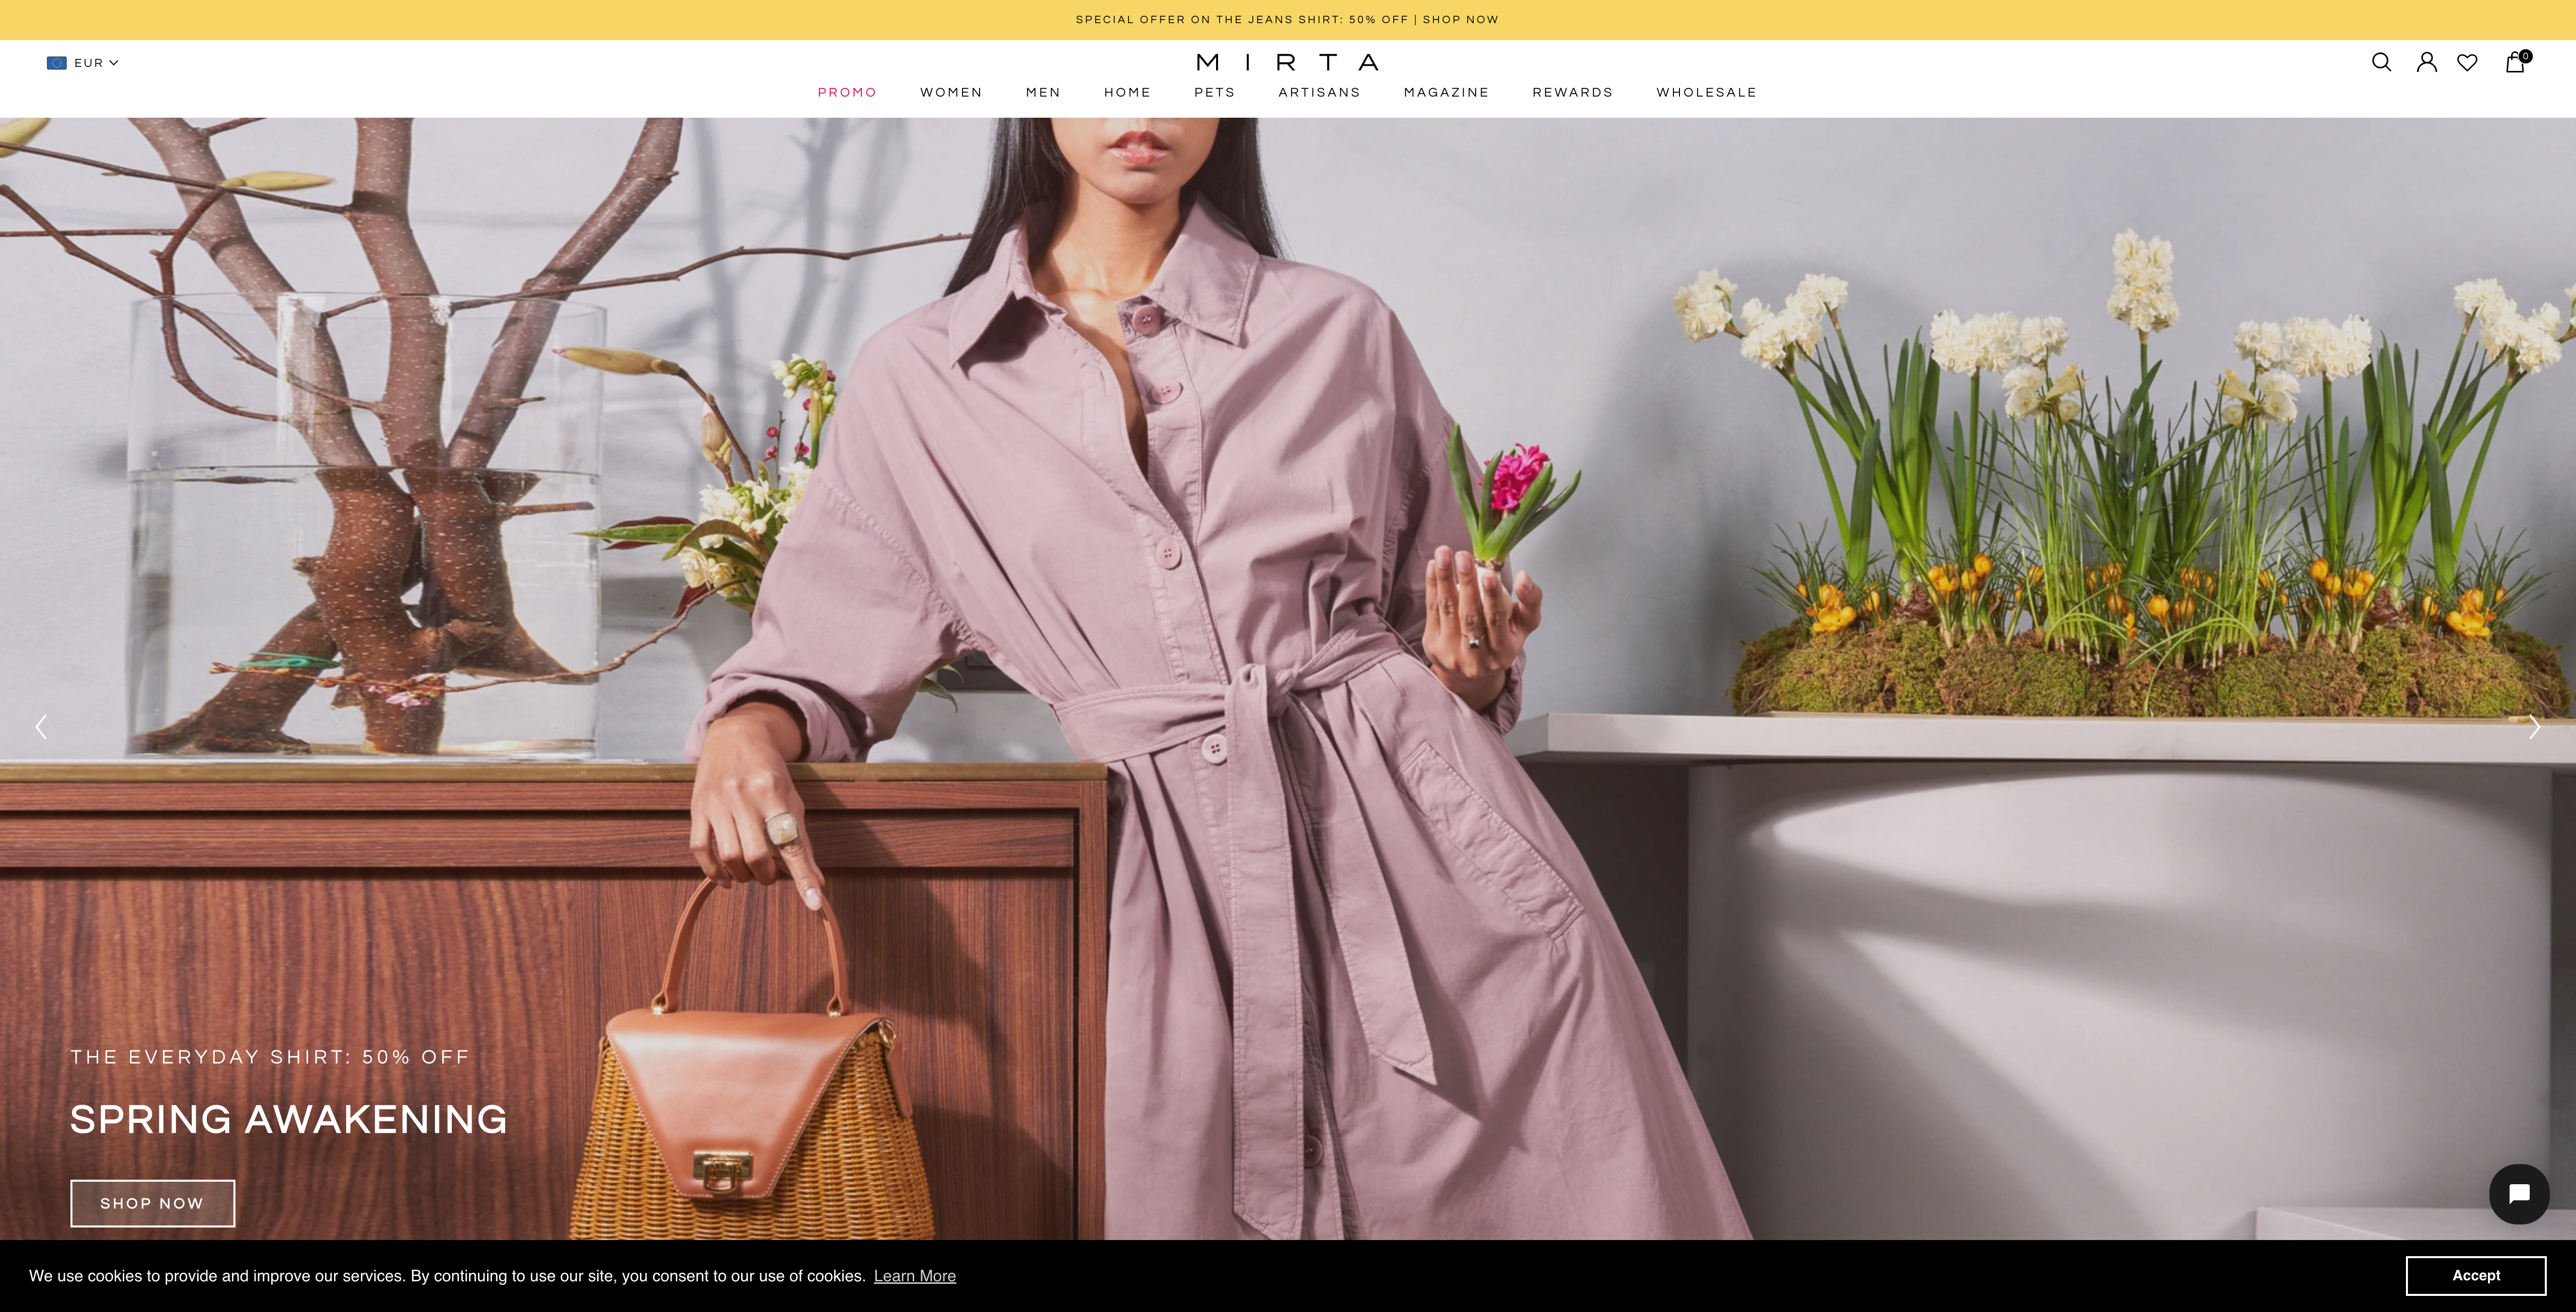This screenshot has width=2576, height=1312.
Task: Accept the cookie notice
Action: click(2475, 1275)
